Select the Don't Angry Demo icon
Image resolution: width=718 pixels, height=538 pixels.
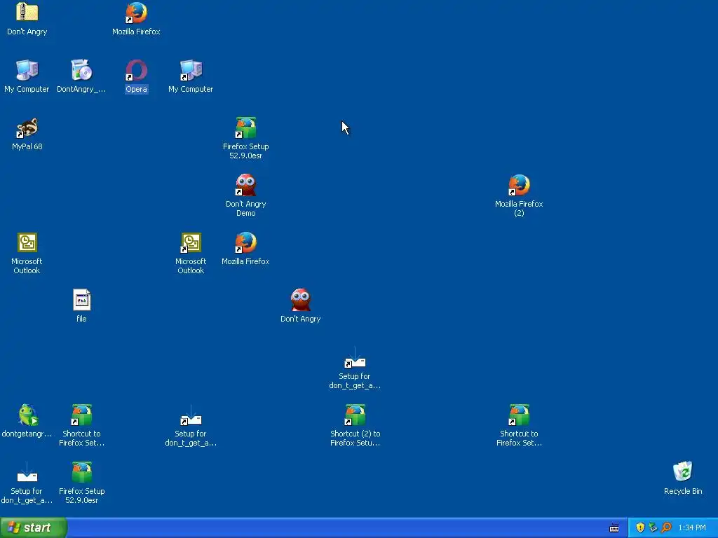pos(246,185)
